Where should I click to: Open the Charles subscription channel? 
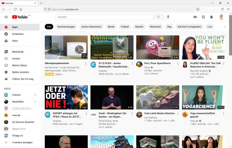point(20,95)
